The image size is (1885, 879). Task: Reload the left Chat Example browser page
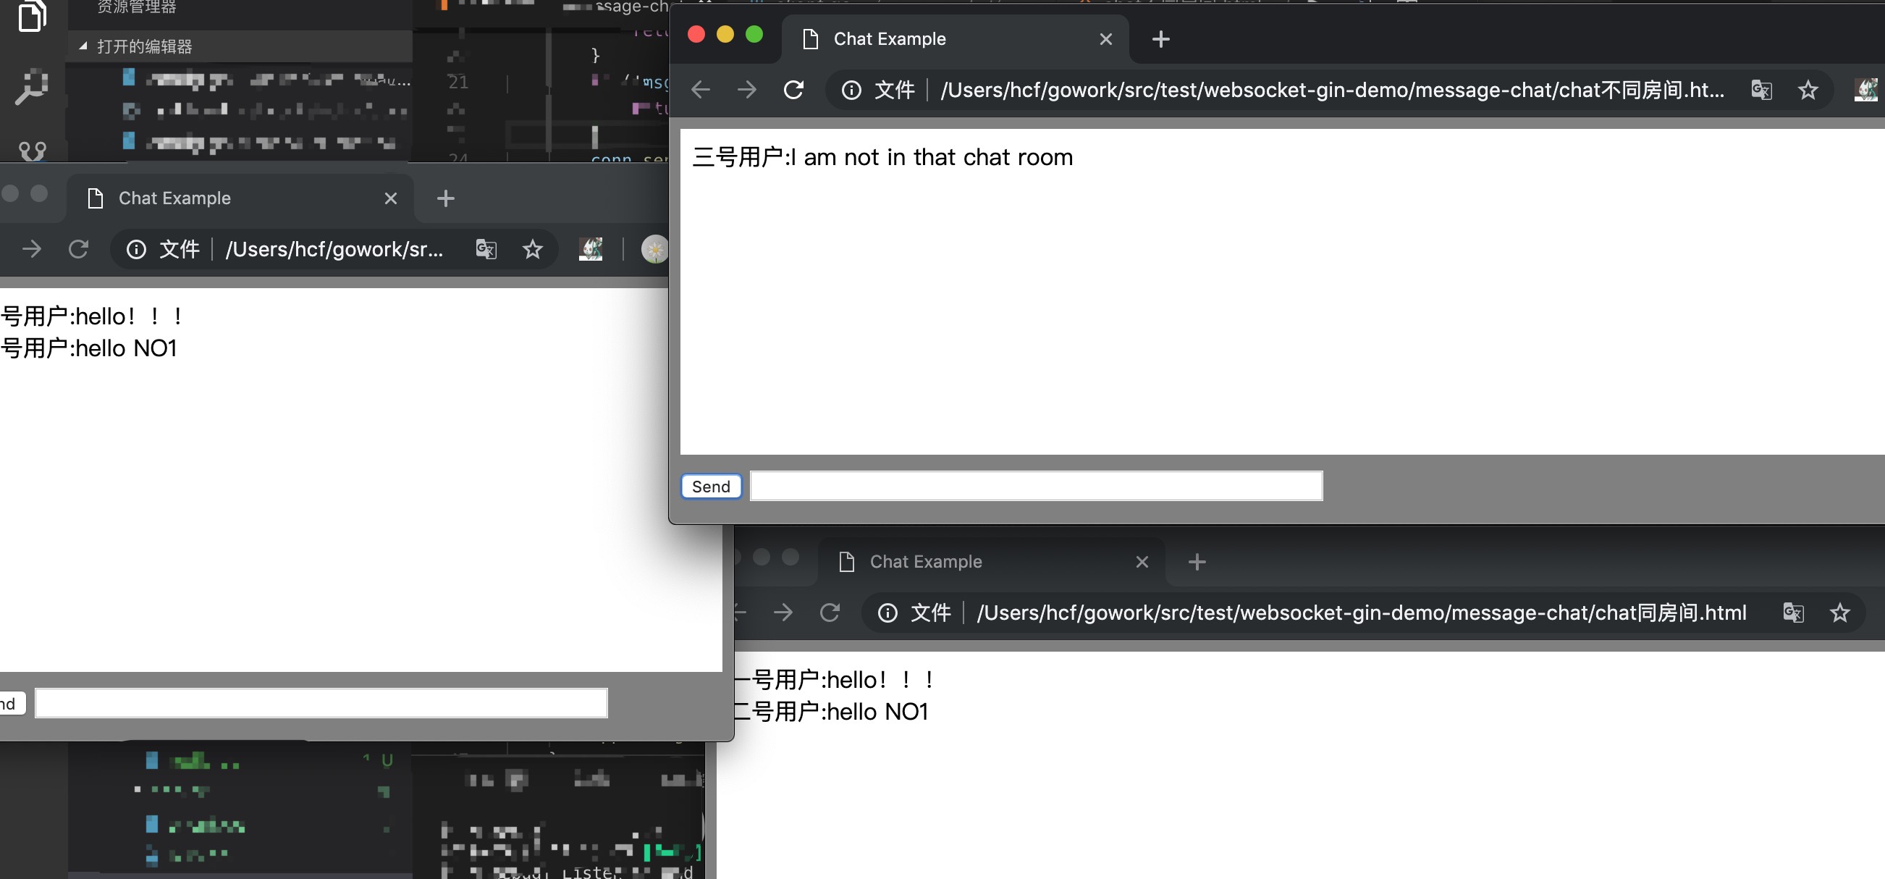78,250
